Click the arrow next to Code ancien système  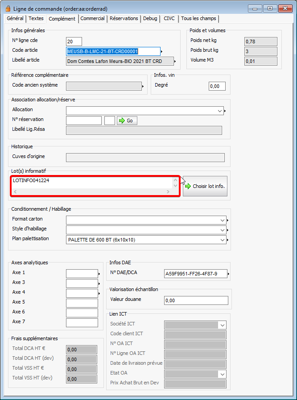143,86
